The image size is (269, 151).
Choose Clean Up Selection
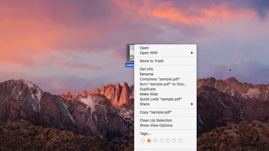click(x=165, y=120)
